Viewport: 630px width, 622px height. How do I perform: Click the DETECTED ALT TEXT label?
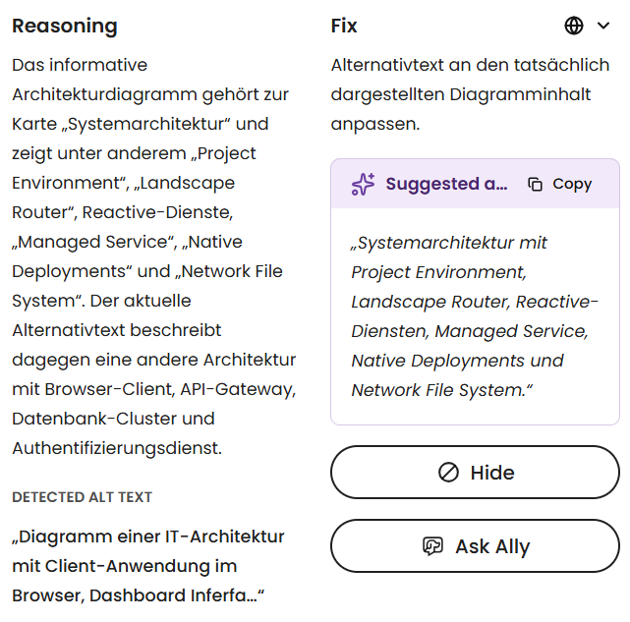(82, 497)
